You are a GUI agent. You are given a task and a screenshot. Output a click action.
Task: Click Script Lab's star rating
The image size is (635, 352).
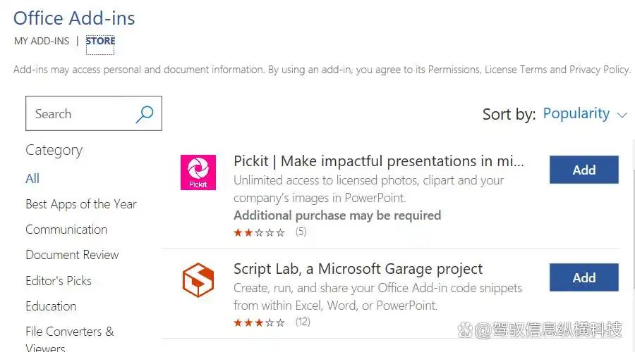point(259,322)
